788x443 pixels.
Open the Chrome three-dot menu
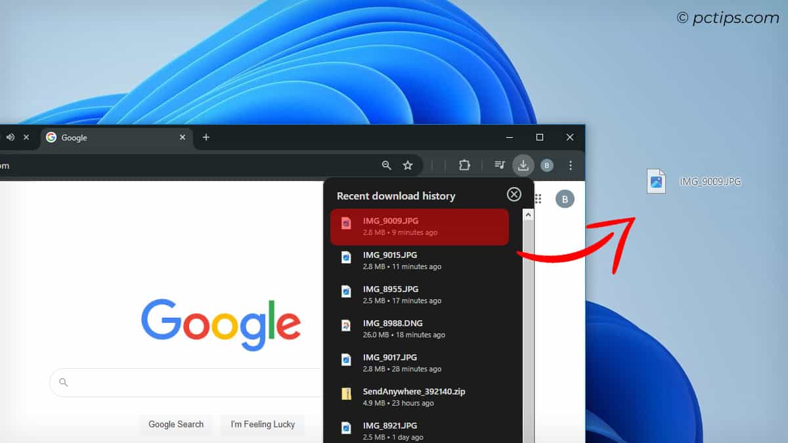(570, 165)
